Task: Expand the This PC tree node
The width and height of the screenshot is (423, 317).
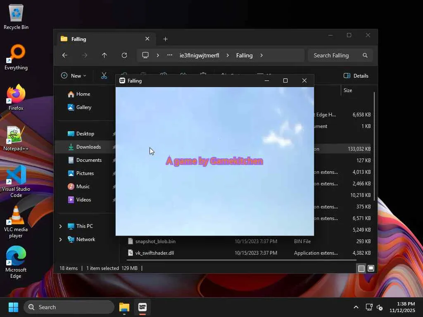Action: [x=60, y=226]
